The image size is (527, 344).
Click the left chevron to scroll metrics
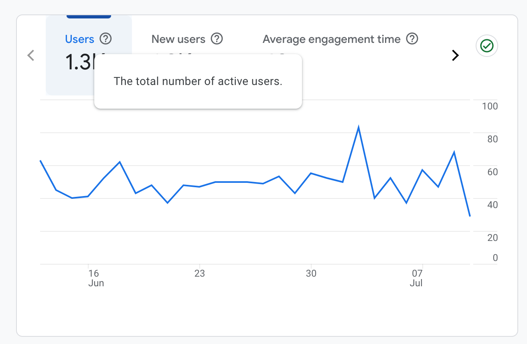(x=30, y=55)
